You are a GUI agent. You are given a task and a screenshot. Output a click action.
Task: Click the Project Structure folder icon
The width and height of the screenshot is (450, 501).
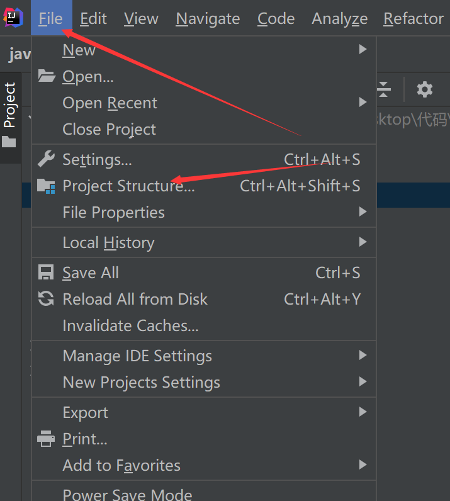46,186
